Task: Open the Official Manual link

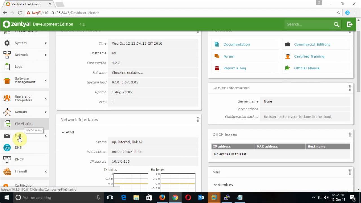Action: [x=307, y=68]
